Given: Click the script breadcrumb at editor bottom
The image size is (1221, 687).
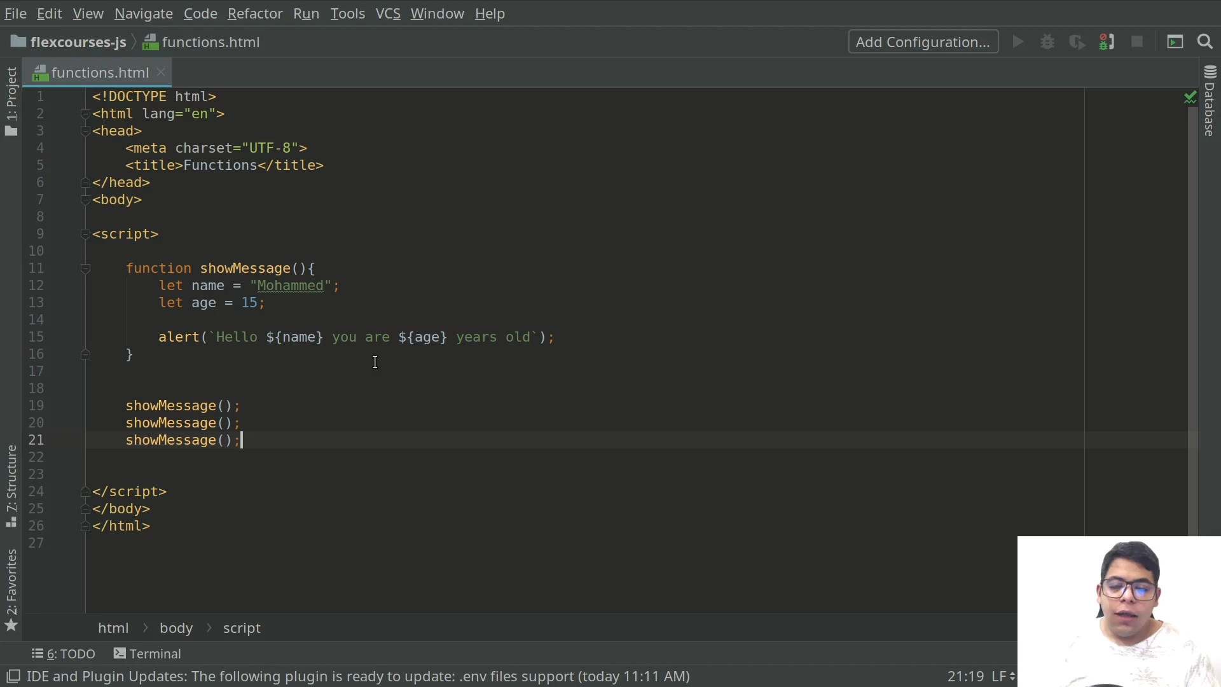Looking at the screenshot, I should coord(242,628).
